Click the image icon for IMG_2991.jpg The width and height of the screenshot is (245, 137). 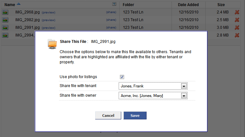(5, 28)
